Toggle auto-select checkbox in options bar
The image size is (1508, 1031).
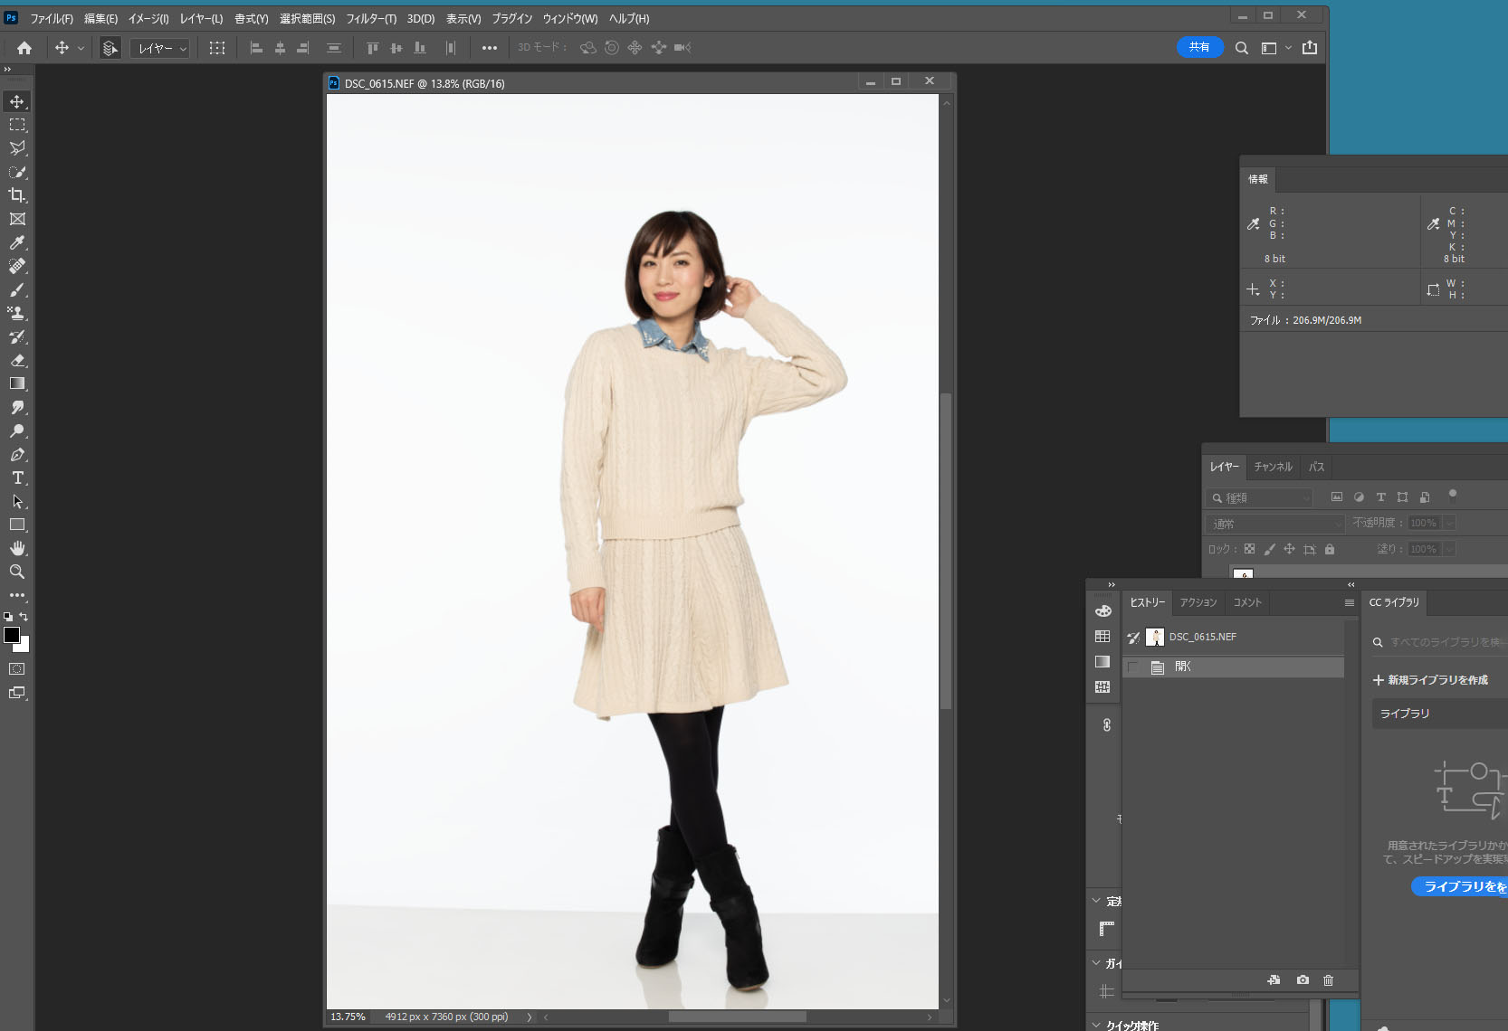click(110, 48)
